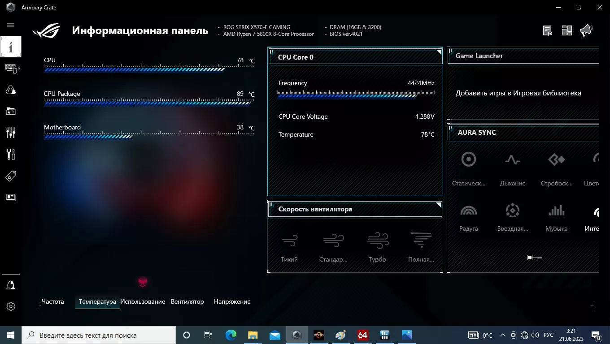Viewport: 610px width, 344px height.
Task: Open the News icon in the sidebar
Action: (11, 197)
